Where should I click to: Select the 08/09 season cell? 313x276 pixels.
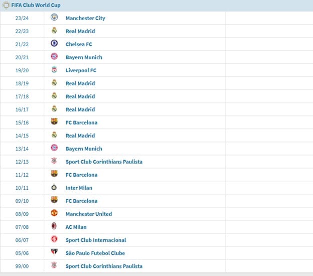coord(22,214)
